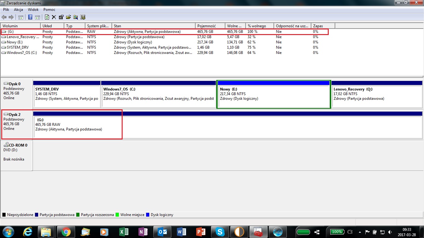424x238 pixels.
Task: Select the CD-ROM 0 label panel
Action: click(x=17, y=155)
